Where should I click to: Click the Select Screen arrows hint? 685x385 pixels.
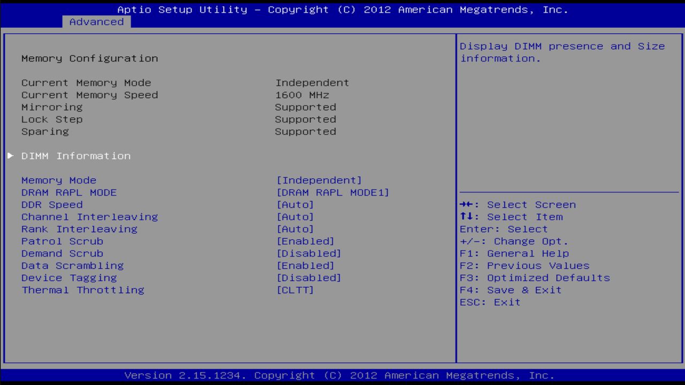pos(517,205)
